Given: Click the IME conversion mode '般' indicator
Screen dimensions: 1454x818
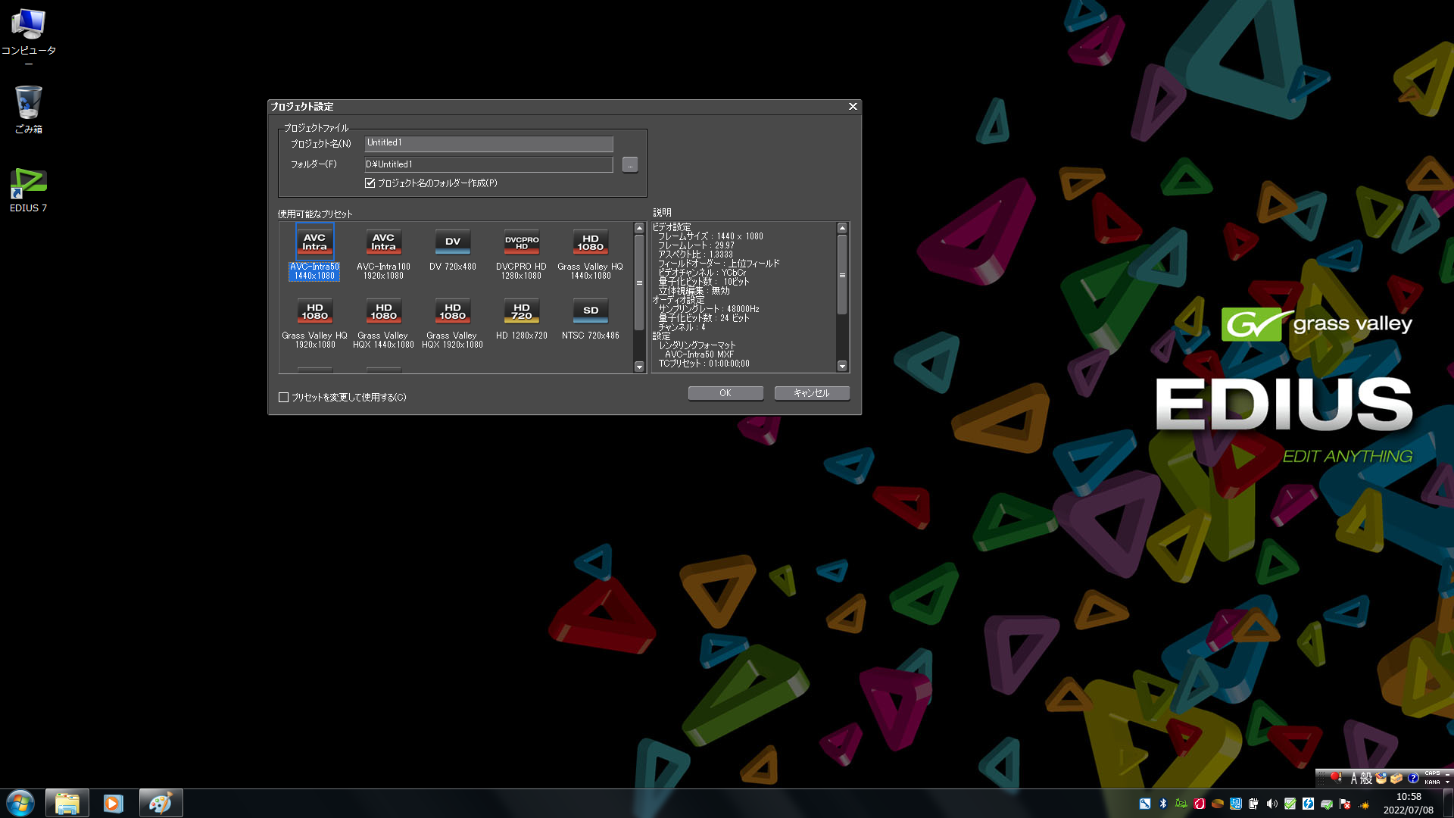Looking at the screenshot, I should tap(1366, 778).
